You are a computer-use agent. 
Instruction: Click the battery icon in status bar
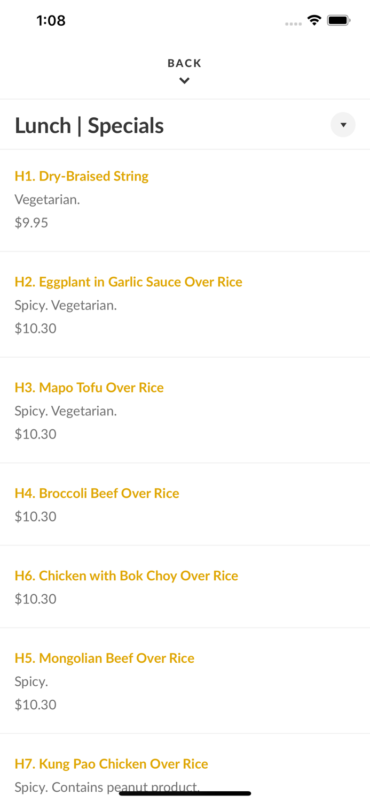coord(338,20)
